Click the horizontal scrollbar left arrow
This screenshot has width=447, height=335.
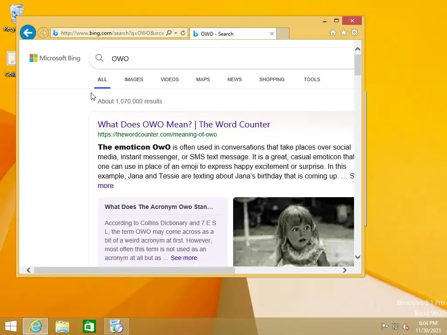pyautogui.click(x=28, y=270)
